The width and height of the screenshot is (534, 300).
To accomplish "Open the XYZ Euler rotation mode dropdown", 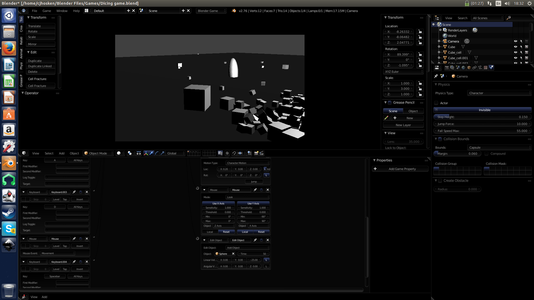I will point(403,72).
